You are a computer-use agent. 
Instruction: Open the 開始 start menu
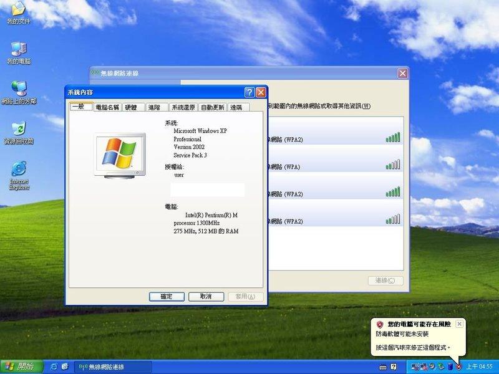[21, 367]
